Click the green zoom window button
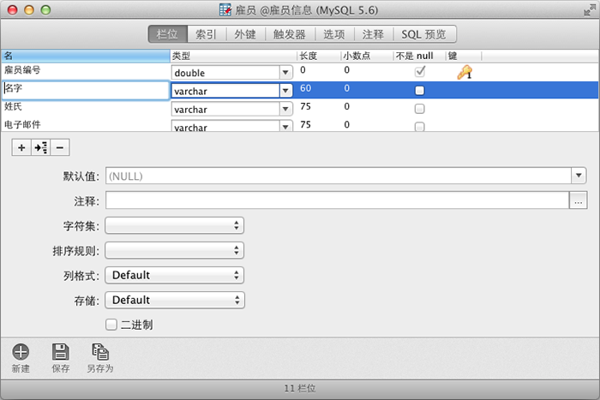 (x=46, y=10)
